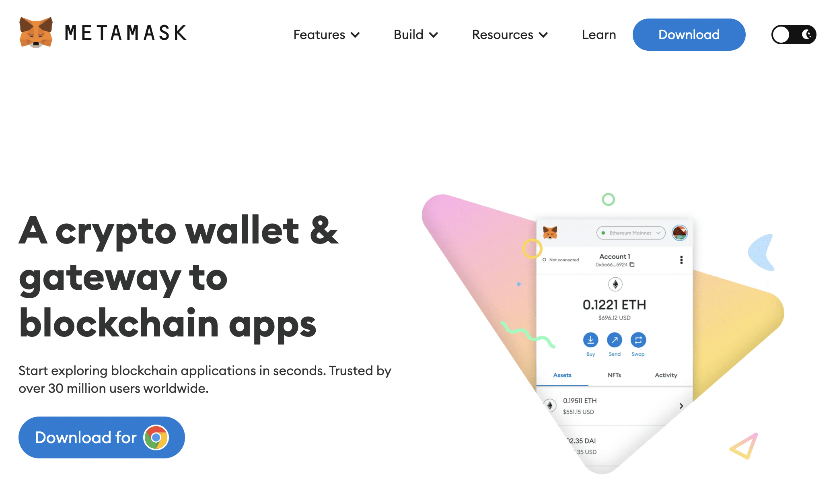
Task: Select the Assets tab in wallet
Action: (561, 375)
